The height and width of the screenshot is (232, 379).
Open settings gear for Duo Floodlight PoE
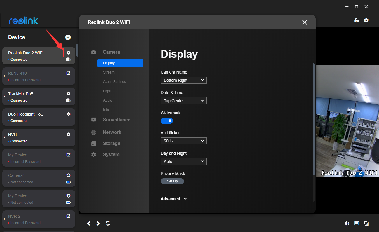pos(69,114)
